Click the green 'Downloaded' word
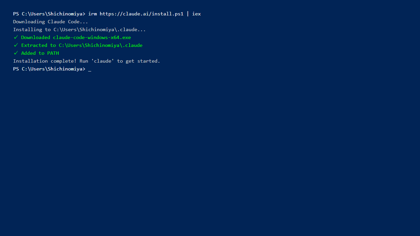The image size is (420, 236). click(x=36, y=37)
